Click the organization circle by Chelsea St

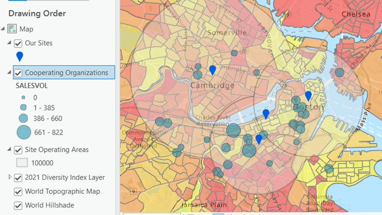tap(339, 72)
